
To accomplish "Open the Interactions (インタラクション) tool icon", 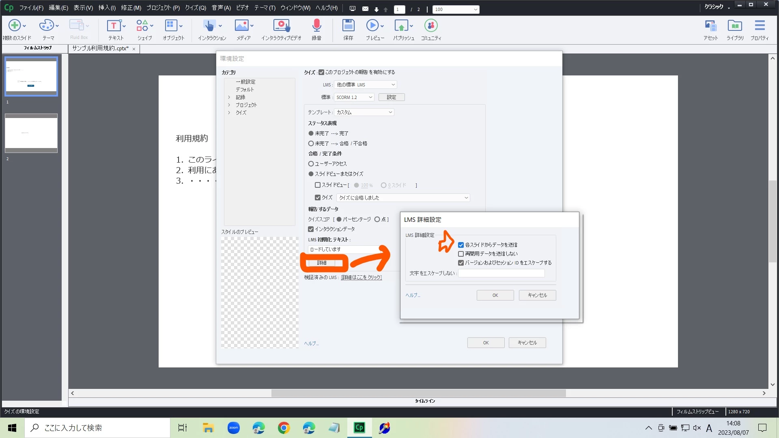I will pos(209,26).
